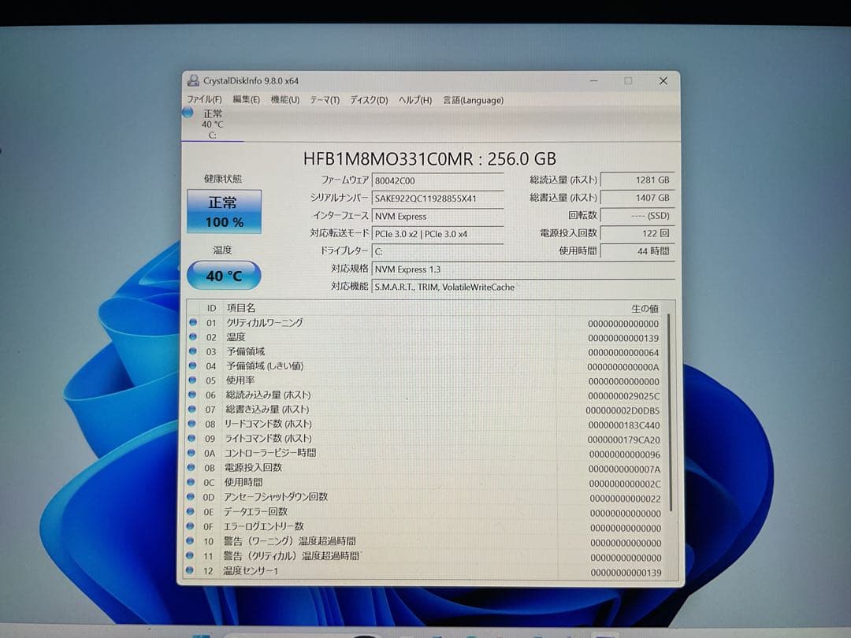Screen dimensions: 851x638
Task: Click the SMART list vertical scrollbar
Action: [671, 412]
